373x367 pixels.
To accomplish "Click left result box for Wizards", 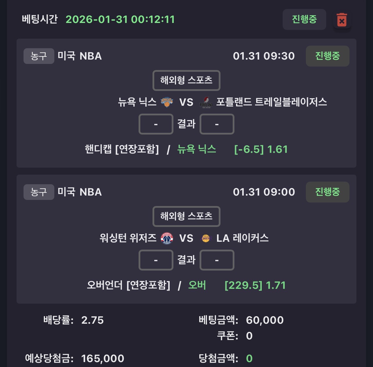I will click(156, 260).
